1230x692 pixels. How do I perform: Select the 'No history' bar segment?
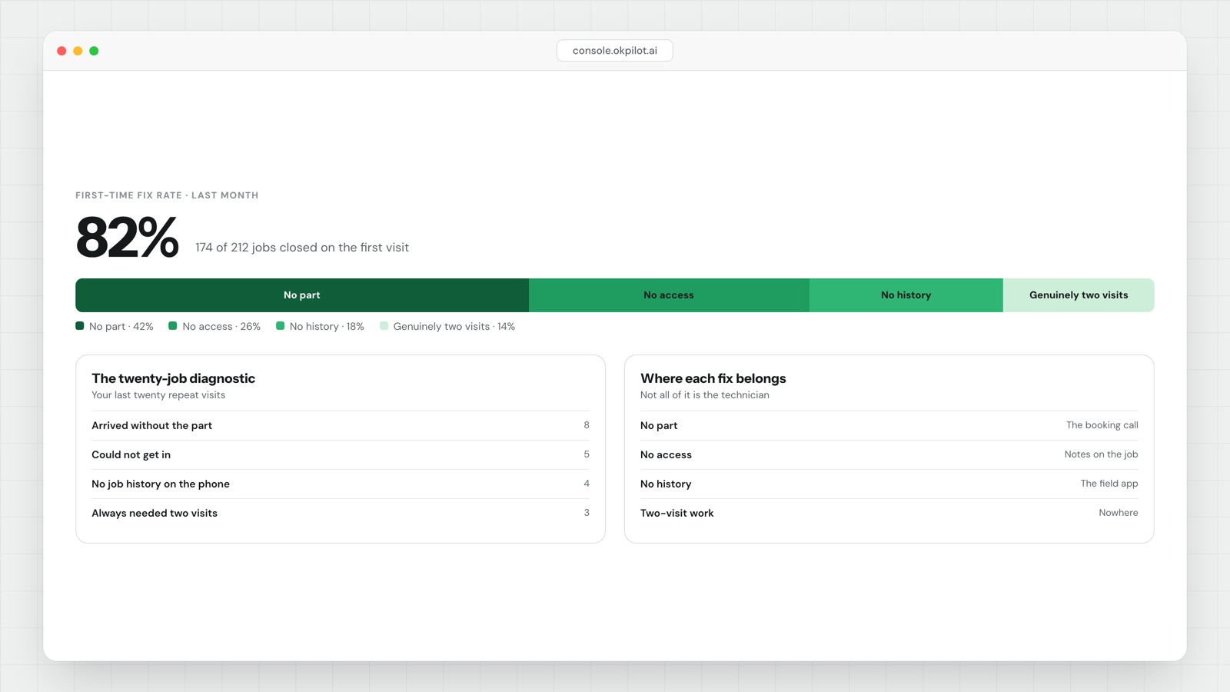(x=906, y=295)
